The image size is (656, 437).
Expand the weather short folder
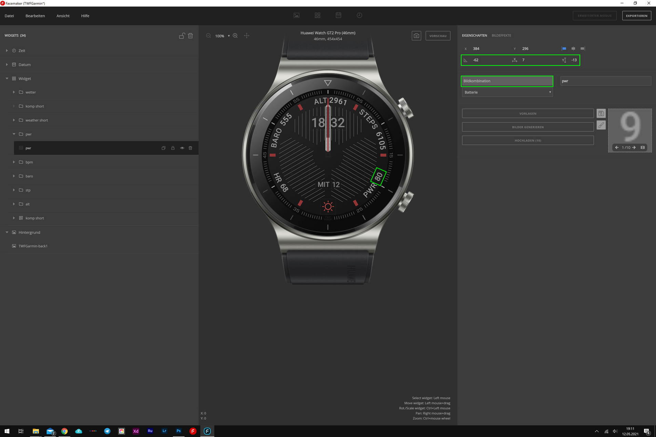click(x=14, y=120)
